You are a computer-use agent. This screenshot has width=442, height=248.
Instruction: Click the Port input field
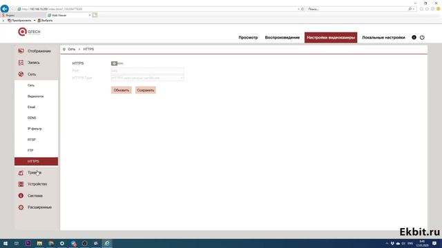[x=147, y=70]
